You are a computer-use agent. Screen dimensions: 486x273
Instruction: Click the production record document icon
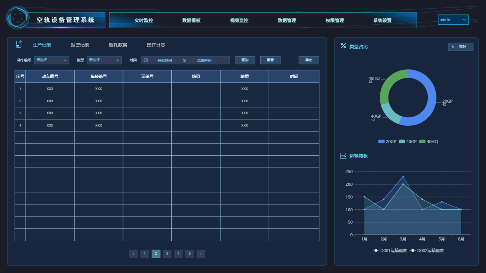[x=19, y=45]
